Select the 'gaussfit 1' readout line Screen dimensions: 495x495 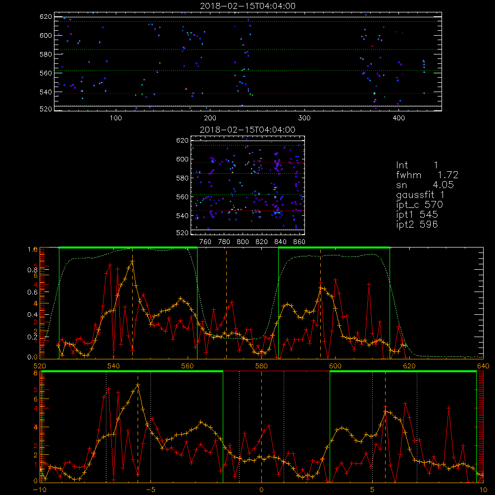[x=420, y=195]
